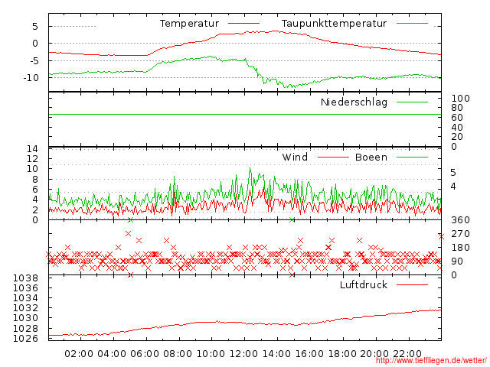Click the -5 temperature axis value
490x367 pixels.
tap(34, 60)
